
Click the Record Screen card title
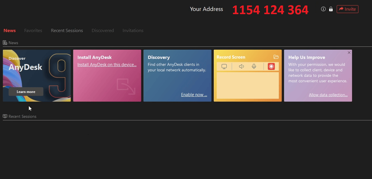(x=231, y=57)
